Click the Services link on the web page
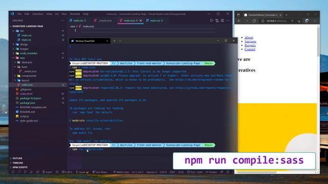Screen dimensions: 328x184 tap(250, 41)
